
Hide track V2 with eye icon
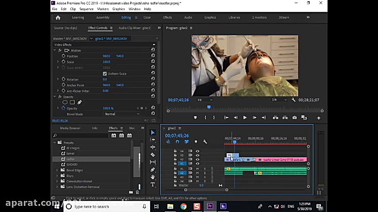tap(197, 159)
